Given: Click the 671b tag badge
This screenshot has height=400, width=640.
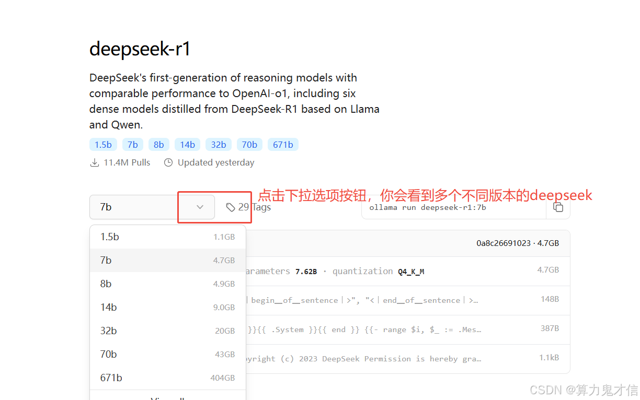Looking at the screenshot, I should [x=283, y=145].
